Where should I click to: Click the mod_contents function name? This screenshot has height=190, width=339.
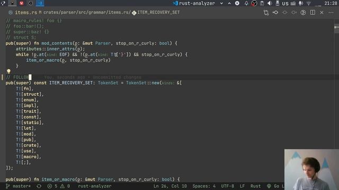57,43
